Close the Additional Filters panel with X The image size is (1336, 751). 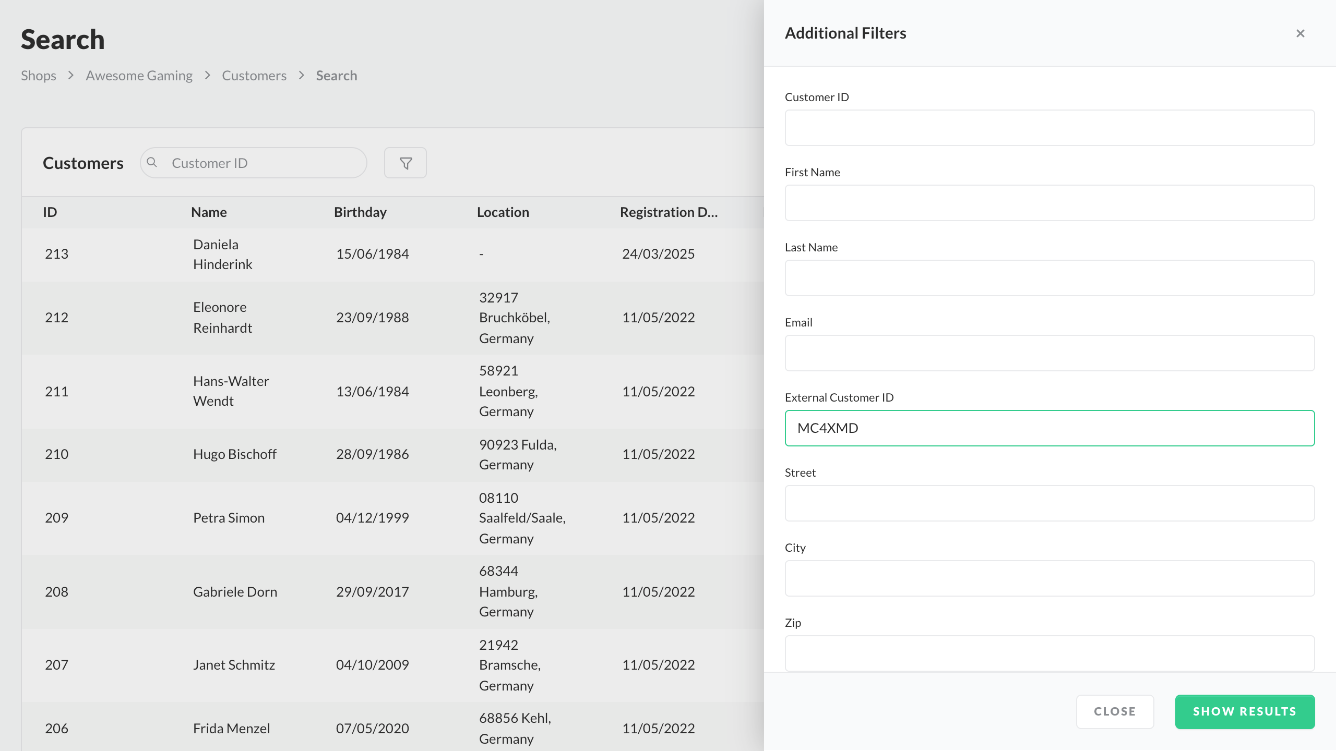(1300, 33)
